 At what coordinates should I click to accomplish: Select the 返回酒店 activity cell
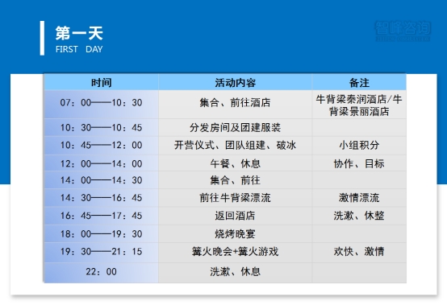(235, 216)
